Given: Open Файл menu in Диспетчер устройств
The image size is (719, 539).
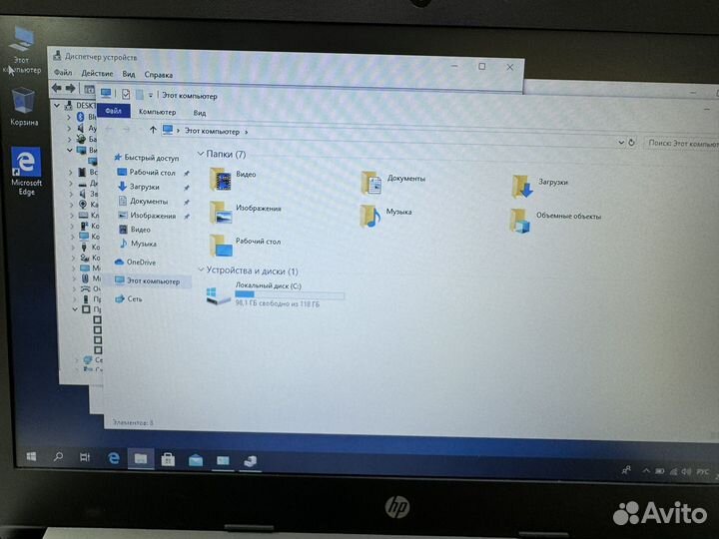Looking at the screenshot, I should click(x=63, y=73).
